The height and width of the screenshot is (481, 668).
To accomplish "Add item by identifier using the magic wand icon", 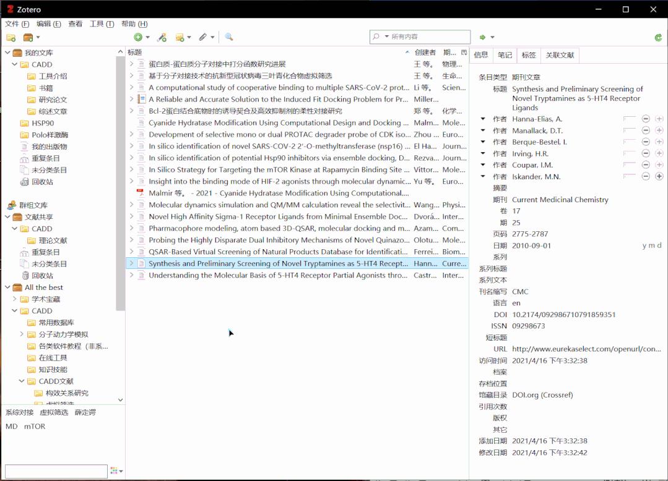I will tap(162, 38).
